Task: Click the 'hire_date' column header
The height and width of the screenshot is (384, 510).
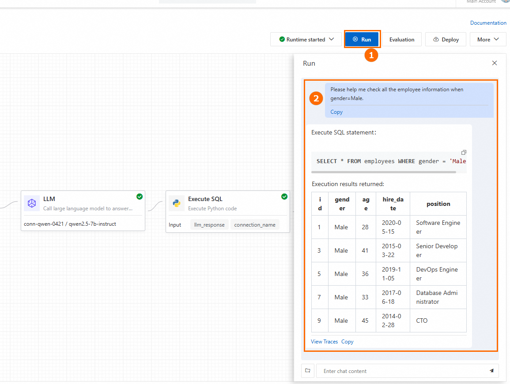Action: click(393, 204)
